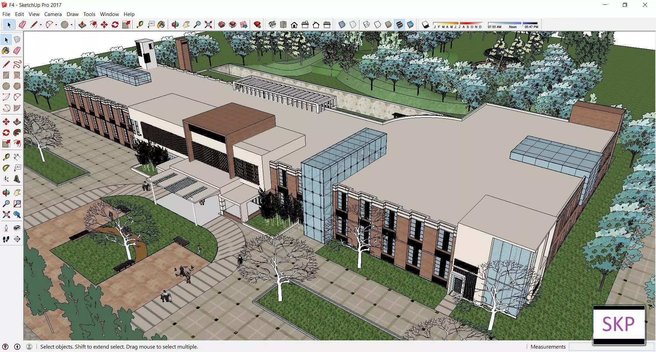656x352 pixels.
Task: Open the 3D Warehouse
Action: tap(222, 25)
